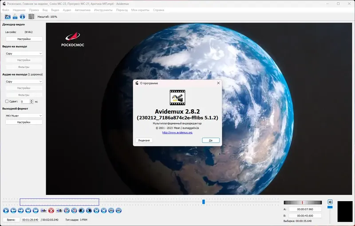The height and width of the screenshot is (226, 355).
Task: Start playback with the Play button
Action: [x=6, y=210]
